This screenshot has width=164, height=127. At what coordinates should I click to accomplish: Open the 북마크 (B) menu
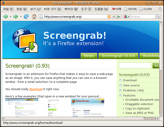click(x=71, y=9)
